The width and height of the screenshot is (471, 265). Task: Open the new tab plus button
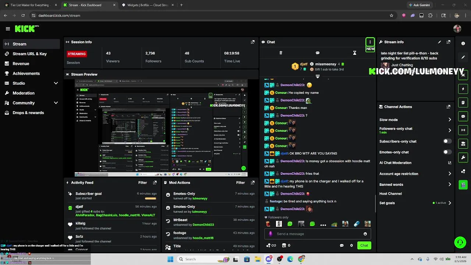tap(181, 5)
